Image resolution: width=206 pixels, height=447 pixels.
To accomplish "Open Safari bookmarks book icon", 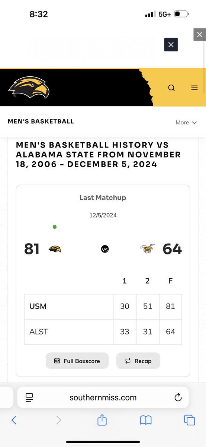I will [146, 421].
